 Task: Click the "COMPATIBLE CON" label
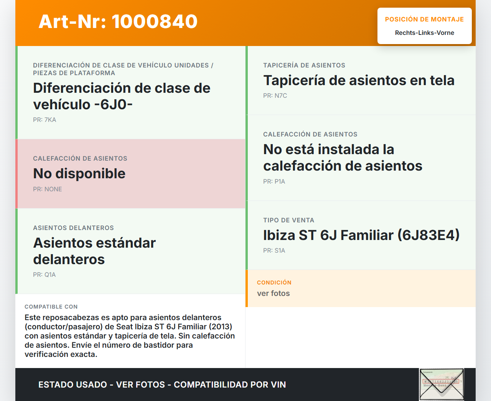point(51,307)
